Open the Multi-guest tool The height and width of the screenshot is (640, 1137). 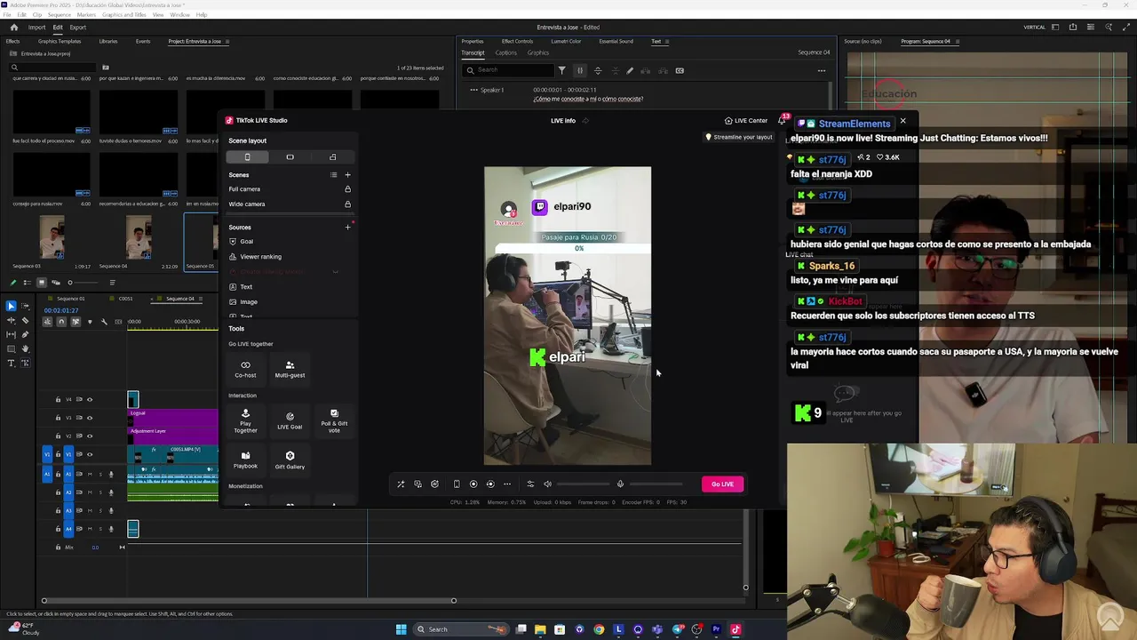pyautogui.click(x=290, y=369)
